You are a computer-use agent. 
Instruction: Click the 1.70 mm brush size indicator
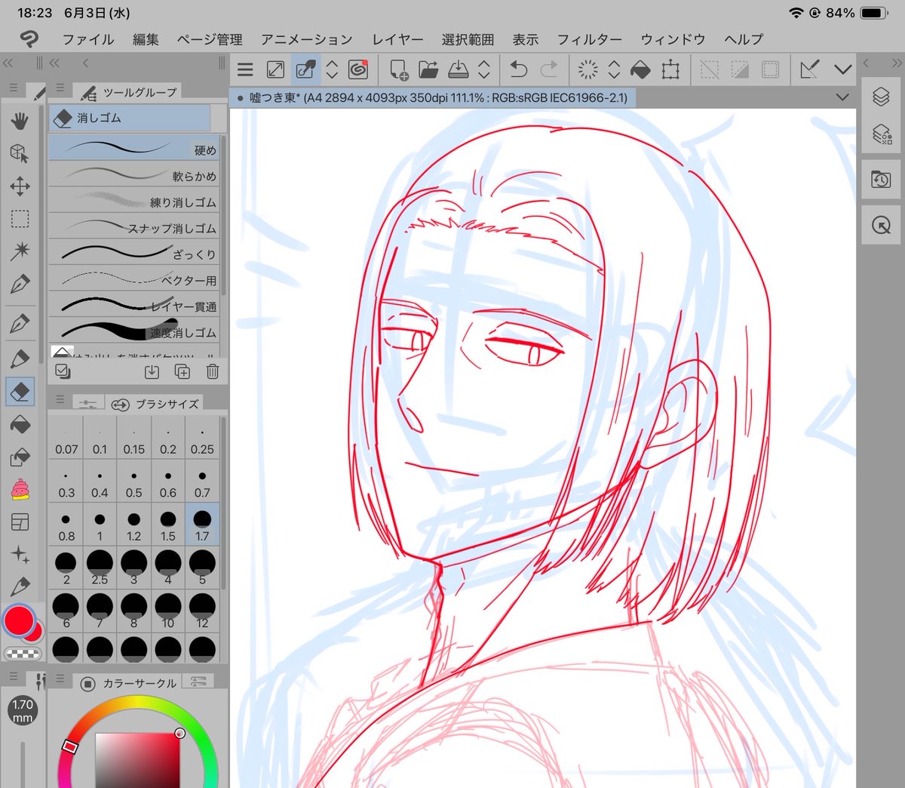tap(23, 710)
